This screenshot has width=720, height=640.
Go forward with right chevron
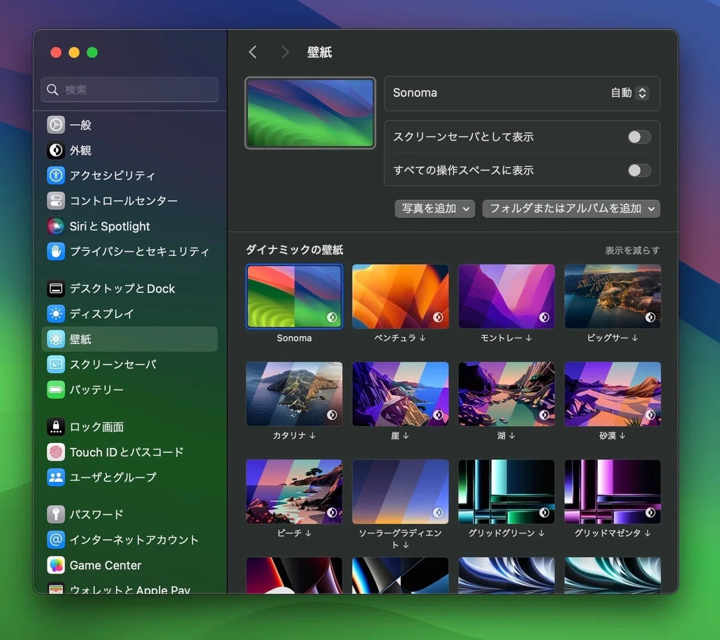[x=285, y=52]
